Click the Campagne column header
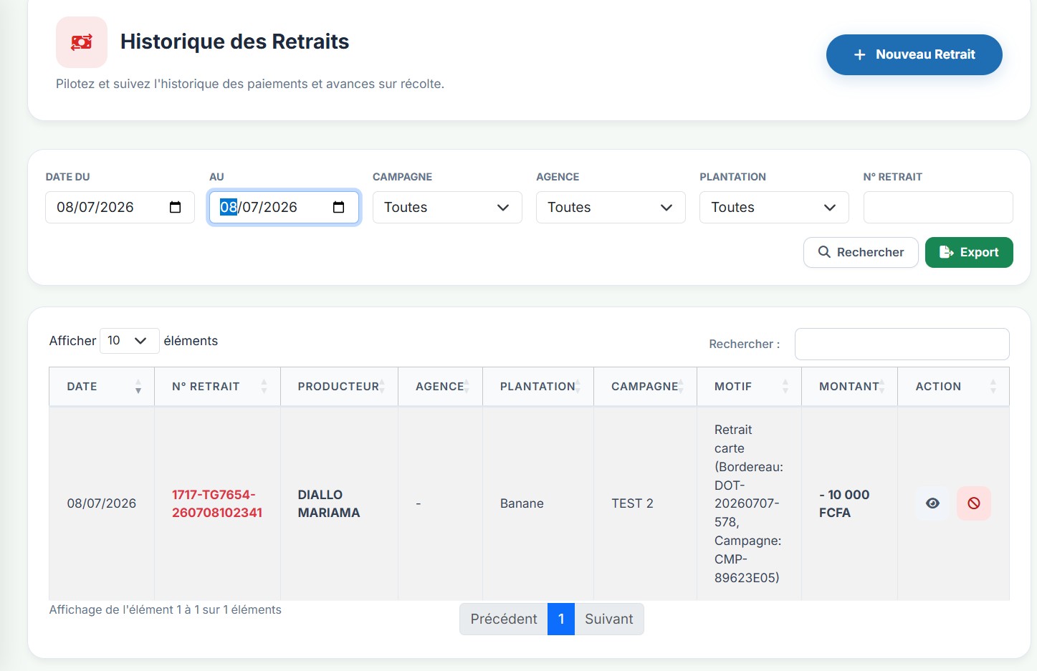The width and height of the screenshot is (1037, 671). 644,387
